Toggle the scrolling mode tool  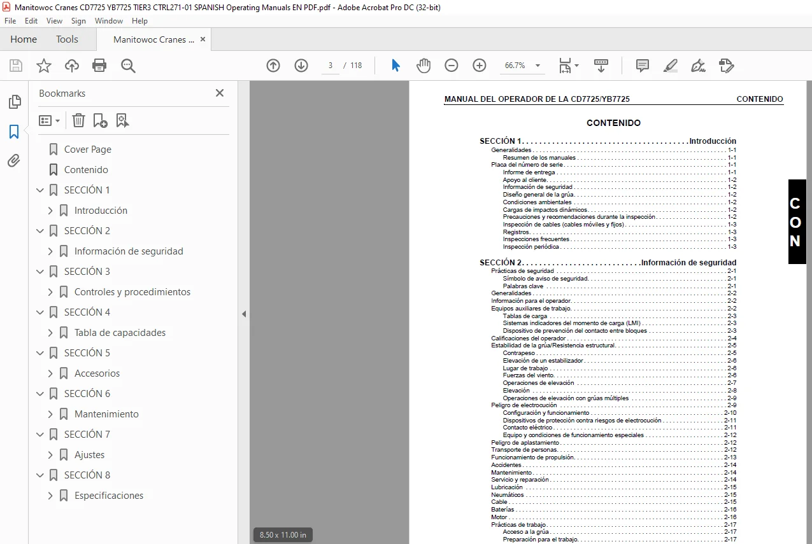(601, 66)
